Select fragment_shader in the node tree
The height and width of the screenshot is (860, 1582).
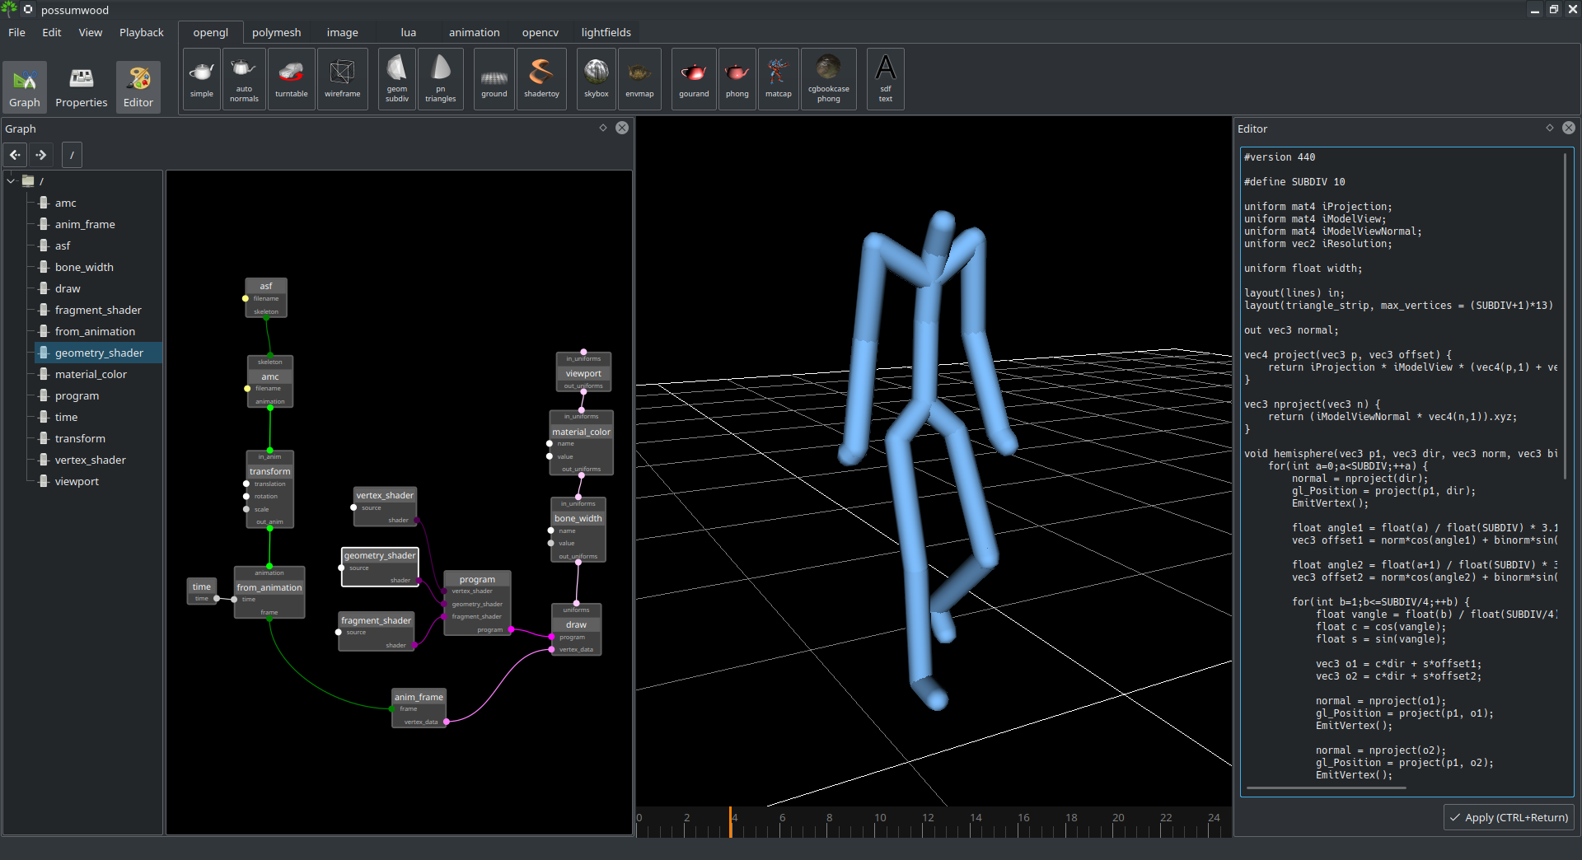tap(98, 310)
